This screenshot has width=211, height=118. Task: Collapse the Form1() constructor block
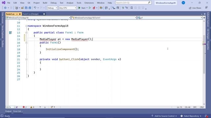26,43
